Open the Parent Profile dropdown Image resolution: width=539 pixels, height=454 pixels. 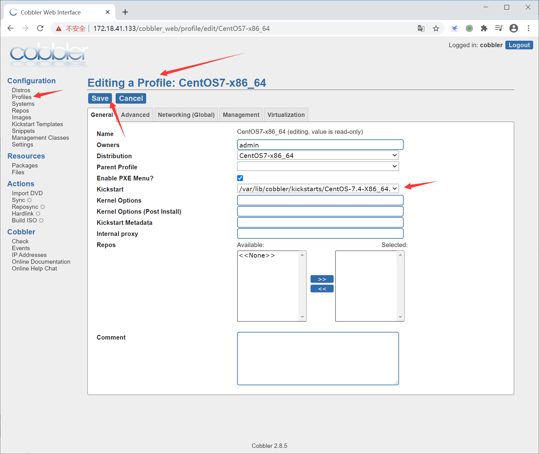pos(318,166)
